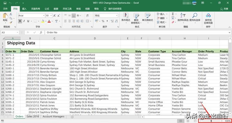
Task: Click the Fill down icon
Action: pos(173,18)
